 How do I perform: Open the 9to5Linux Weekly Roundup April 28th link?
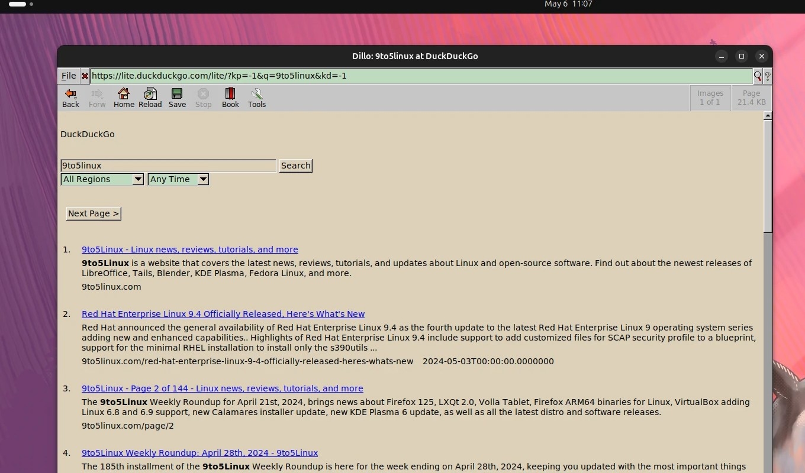[x=199, y=453]
